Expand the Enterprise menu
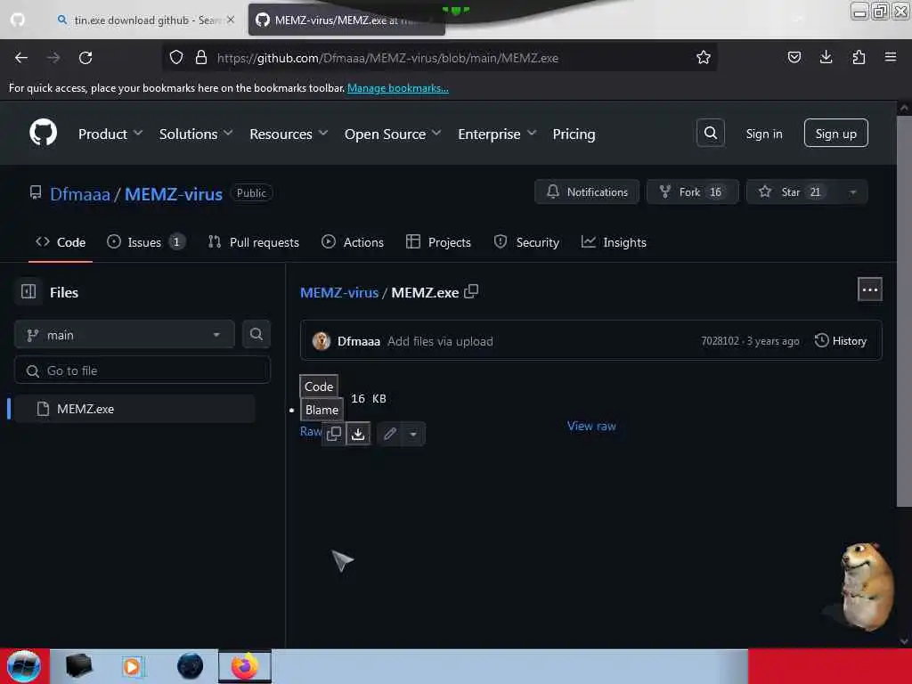The height and width of the screenshot is (684, 912). pos(497,134)
